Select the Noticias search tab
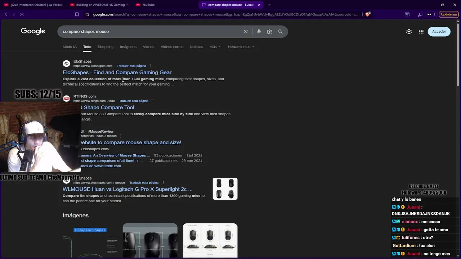The height and width of the screenshot is (259, 461). coord(196,47)
